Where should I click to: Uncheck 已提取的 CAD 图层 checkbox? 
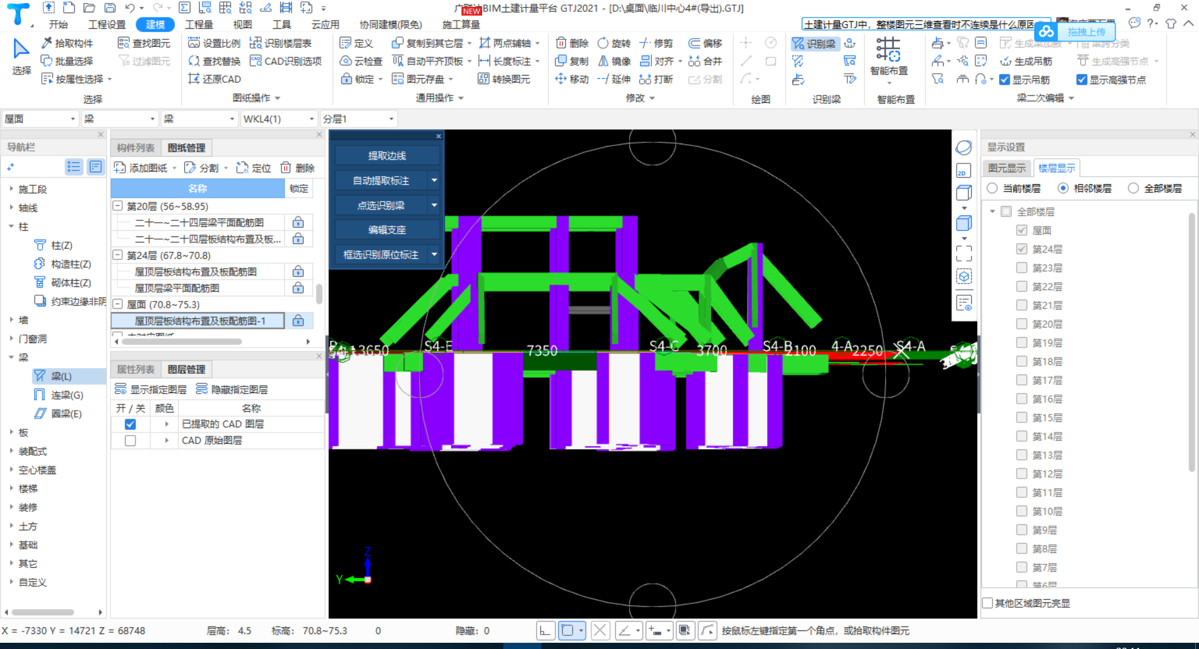coord(130,424)
